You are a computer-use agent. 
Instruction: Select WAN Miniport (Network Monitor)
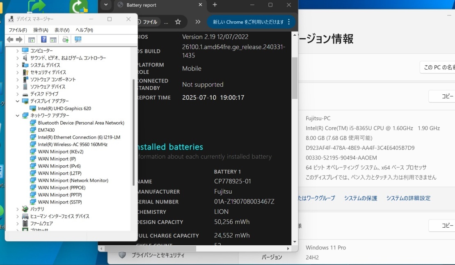point(73,180)
